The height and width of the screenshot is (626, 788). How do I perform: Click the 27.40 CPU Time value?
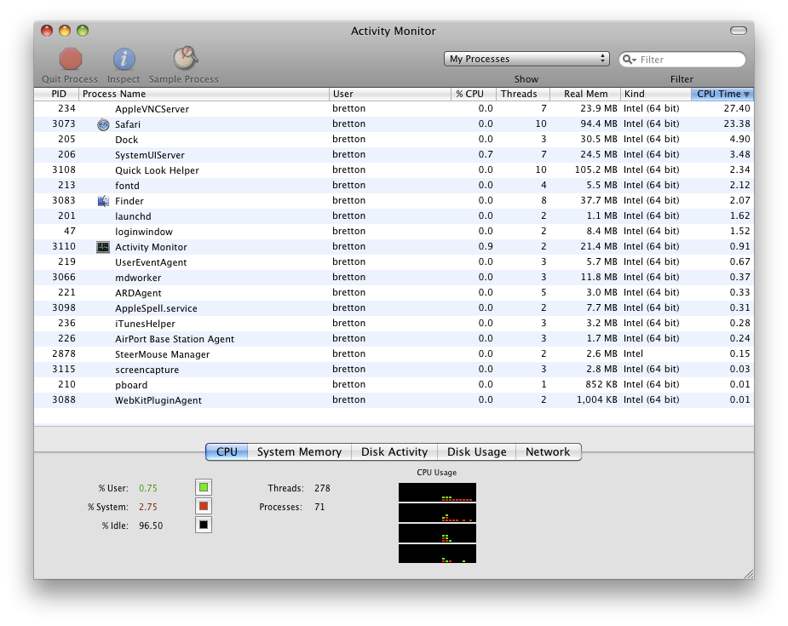pyautogui.click(x=737, y=108)
